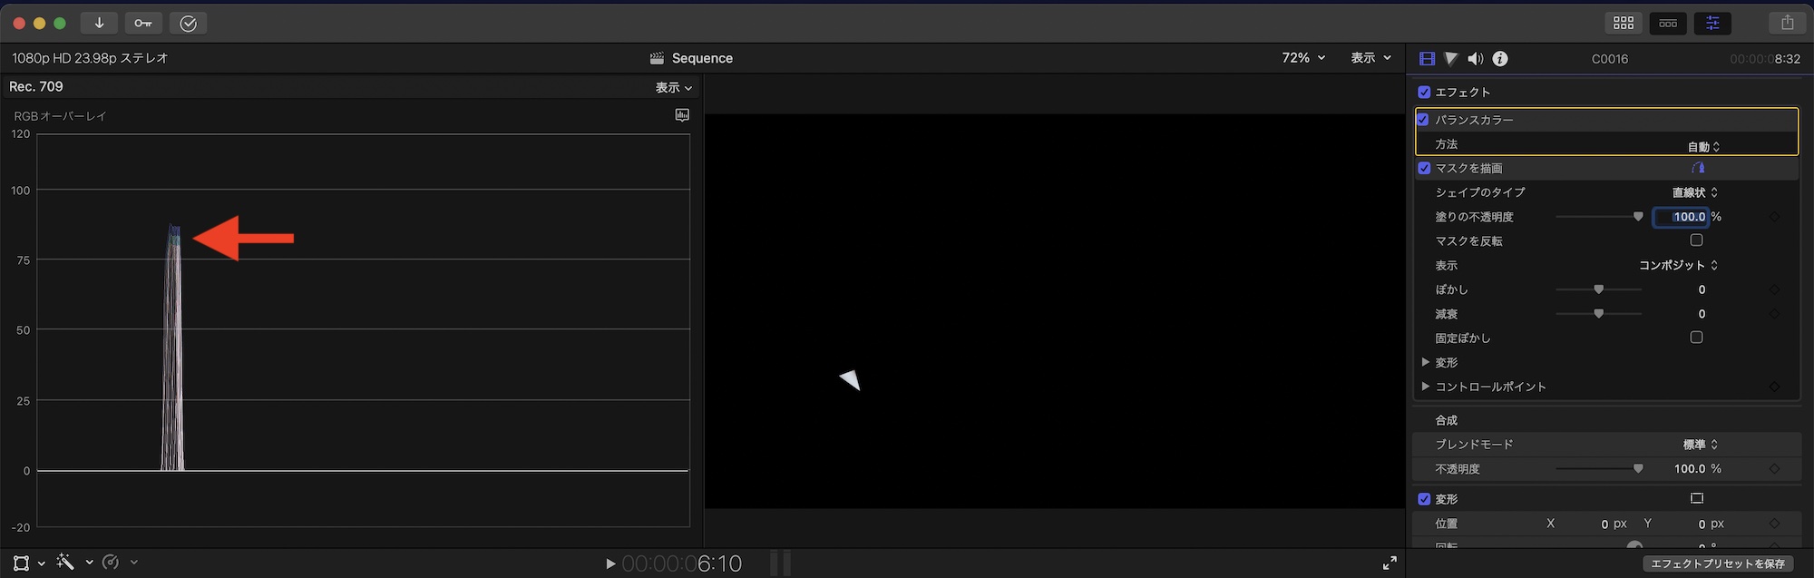1814x578 pixels.
Task: Toggle the timeline layout filmstrip icon
Action: tap(1668, 23)
